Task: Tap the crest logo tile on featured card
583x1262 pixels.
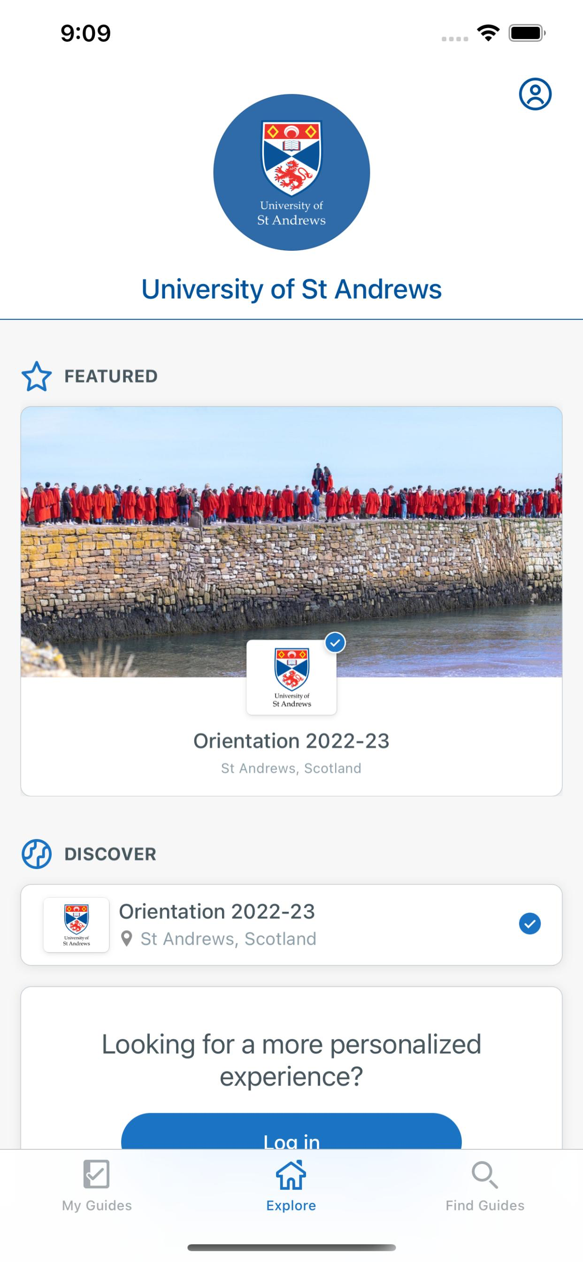Action: 291,677
